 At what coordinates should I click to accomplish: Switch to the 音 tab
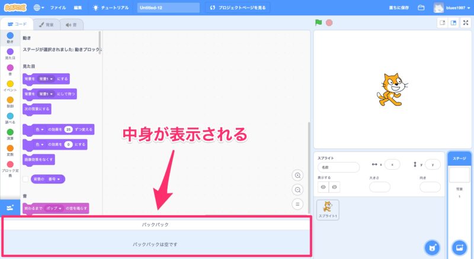tap(72, 24)
